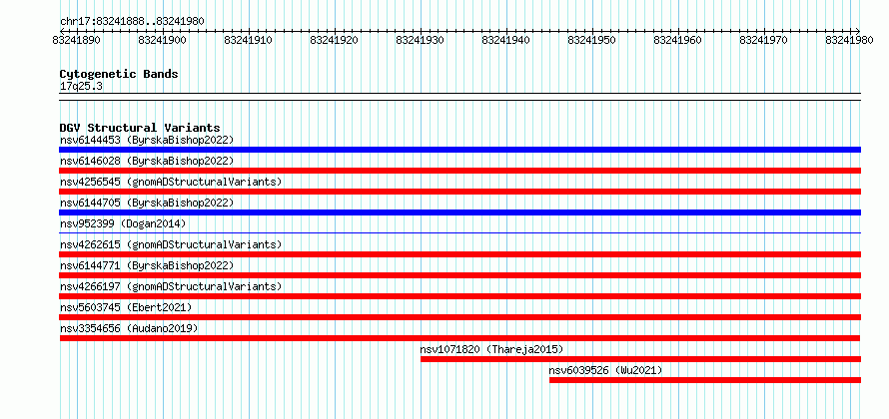Click ruler position 83241950
Screen dimensions: 889x419
click(x=592, y=40)
